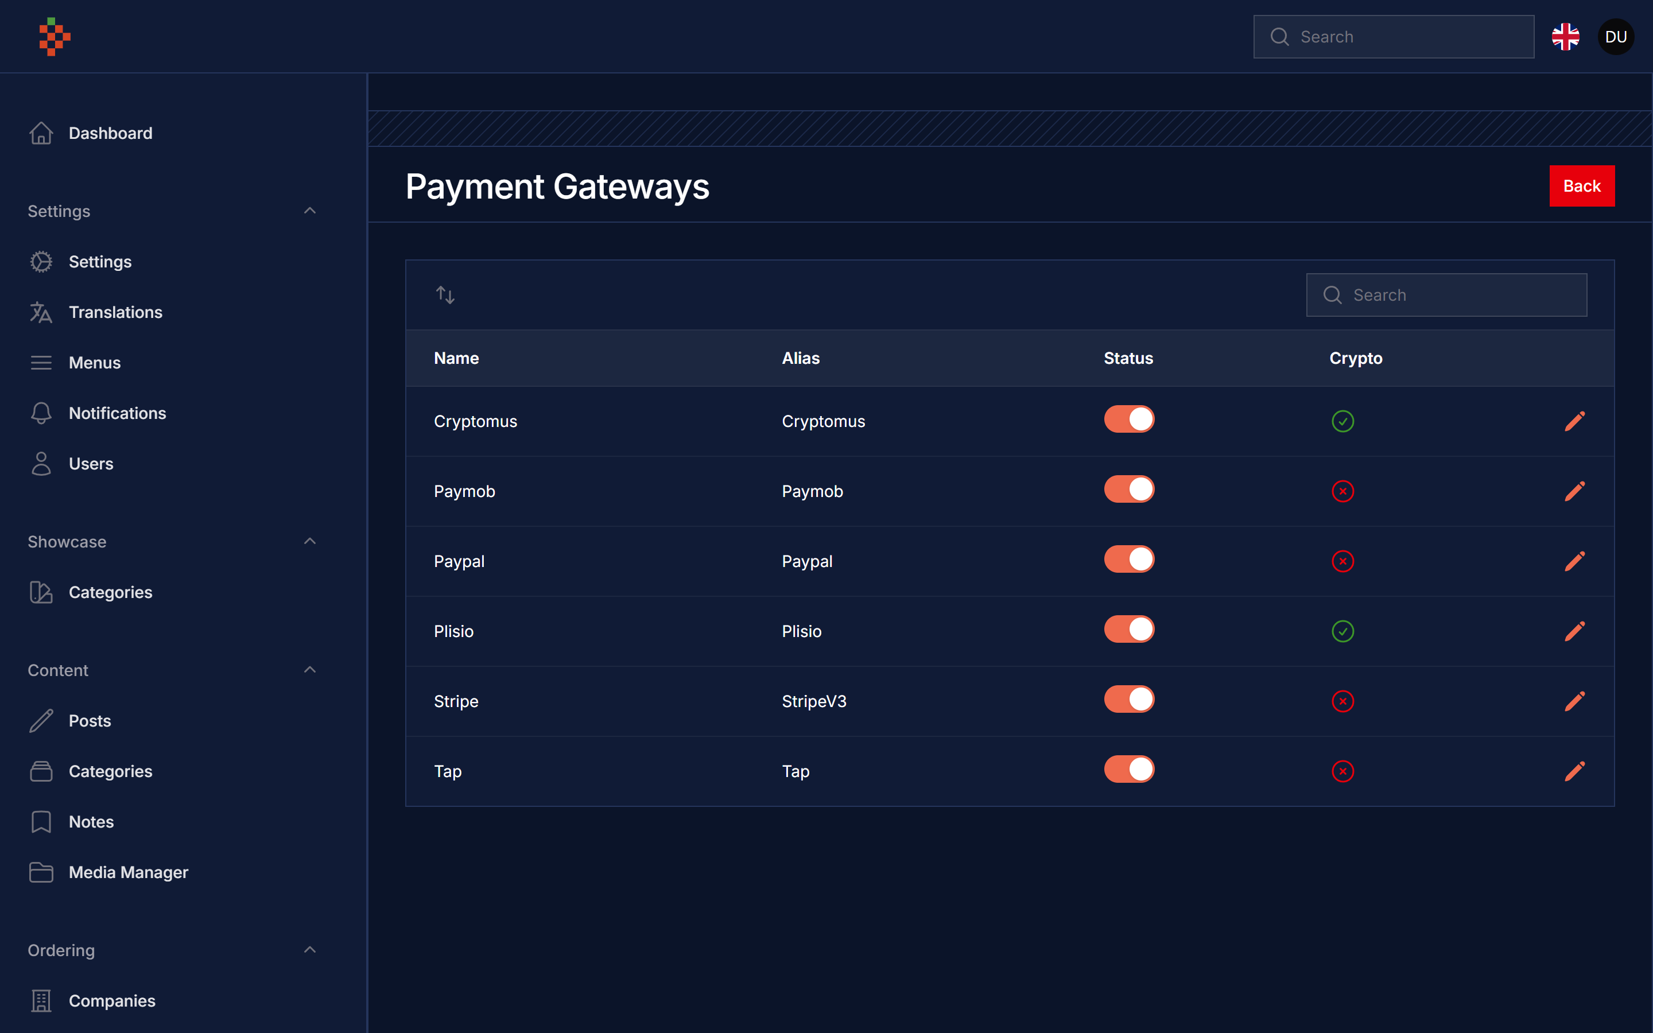Screen dimensions: 1653x1033
Task: Open the UK flag language selector
Action: (x=1565, y=37)
